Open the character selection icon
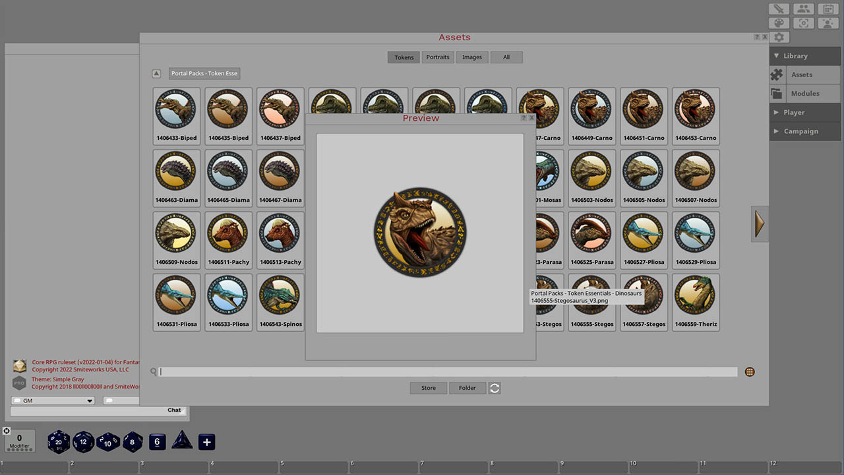The image size is (844, 475). 828,22
